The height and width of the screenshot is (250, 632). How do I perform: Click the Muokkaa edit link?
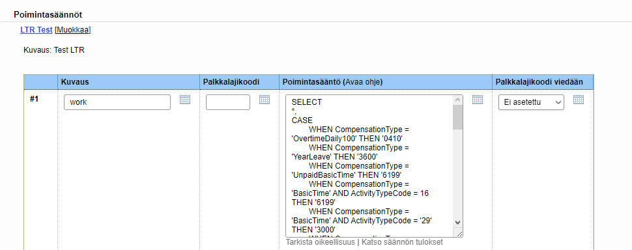tap(72, 30)
